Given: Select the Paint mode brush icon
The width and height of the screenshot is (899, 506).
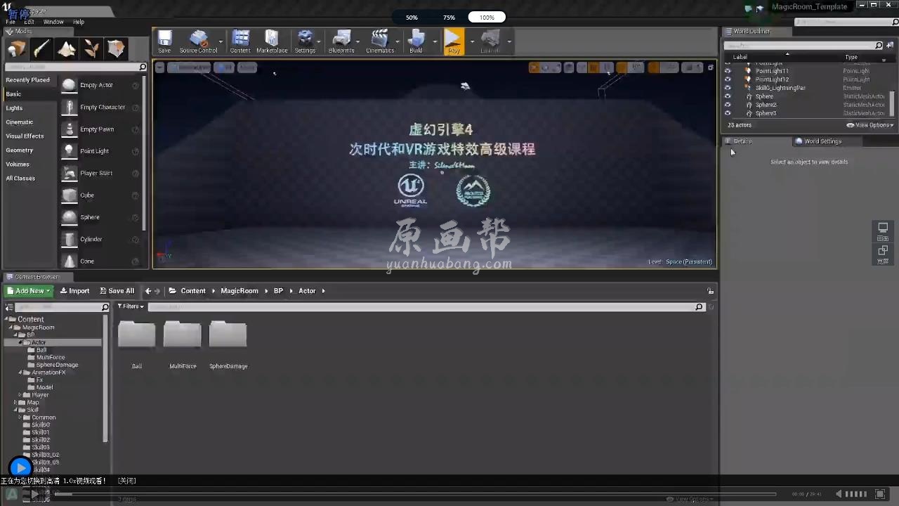Looking at the screenshot, I should [41, 48].
